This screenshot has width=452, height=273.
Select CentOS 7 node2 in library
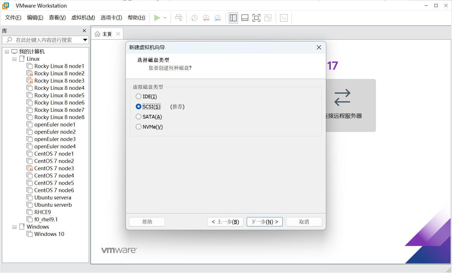pyautogui.click(x=54, y=161)
